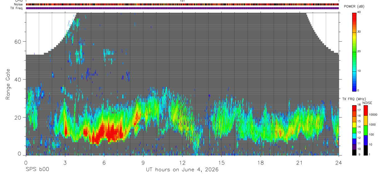
Task: Click the 21 hour tick label
Action: [x=299, y=163]
